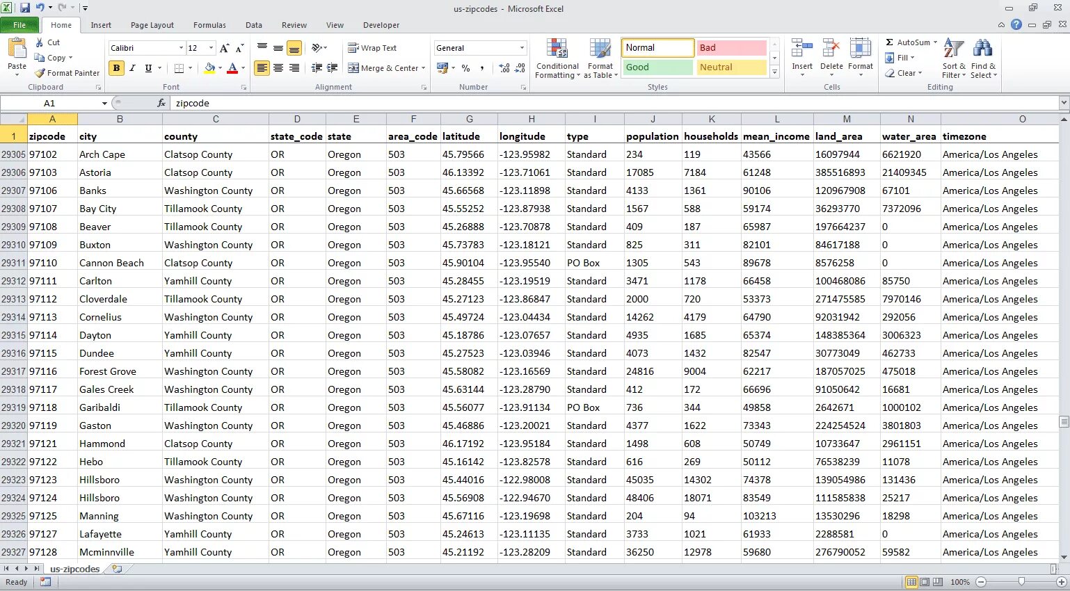The image size is (1070, 591).
Task: Switch to Normal view in status bar
Action: click(911, 582)
